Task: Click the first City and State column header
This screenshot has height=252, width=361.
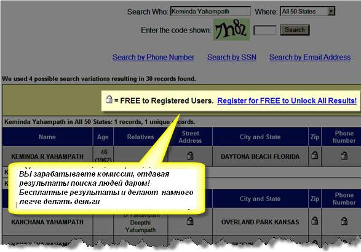Action: pos(260,137)
